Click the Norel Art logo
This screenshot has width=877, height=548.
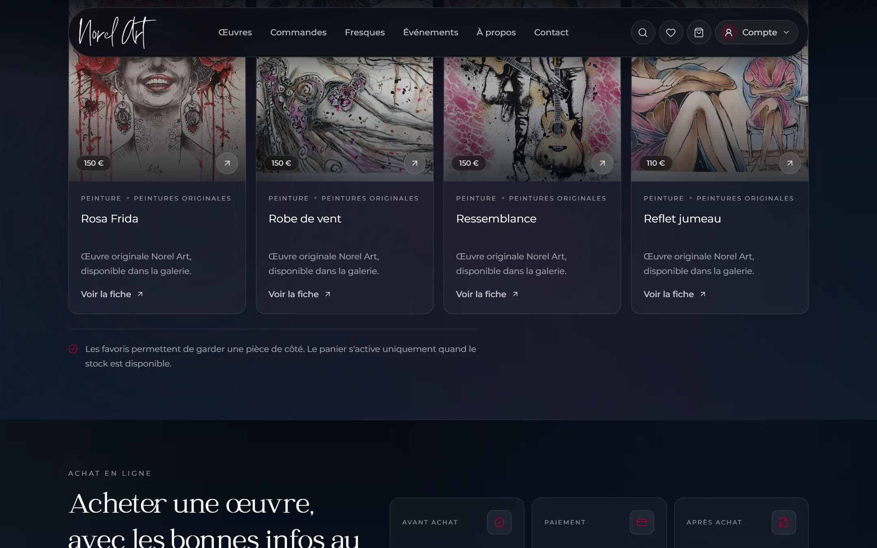[x=117, y=32]
